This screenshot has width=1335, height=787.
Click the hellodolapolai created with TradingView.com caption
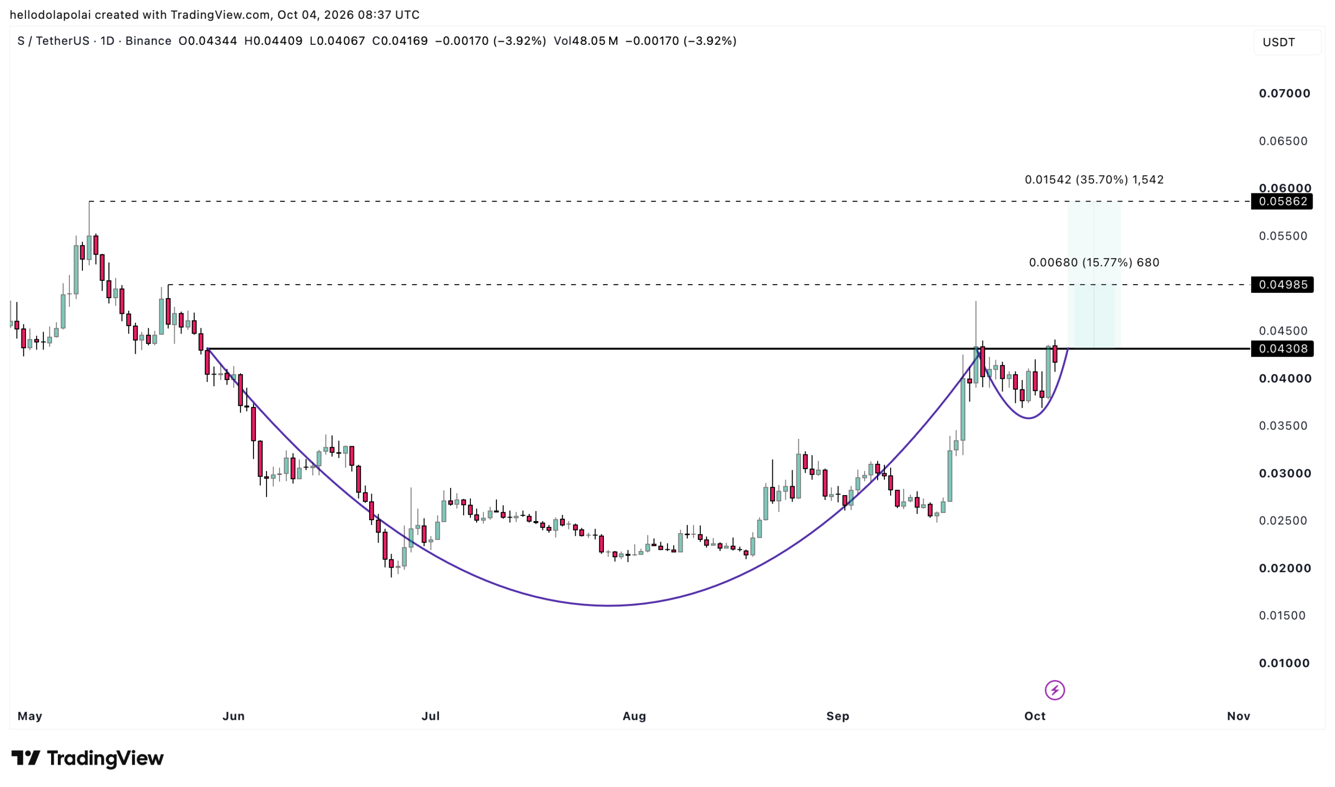coord(215,15)
